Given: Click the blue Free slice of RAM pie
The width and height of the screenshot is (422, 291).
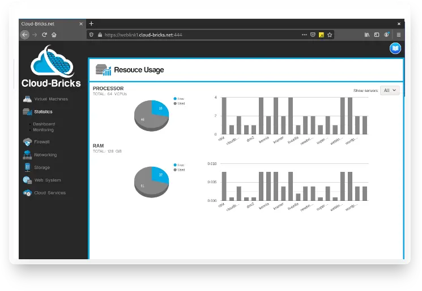Looking at the screenshot, I should pos(160,174).
